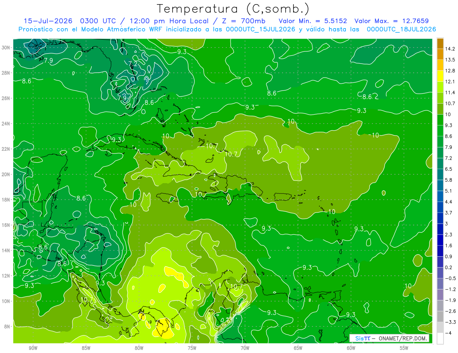Click the '7.2' contour label on the map
Screen dimensions: 458x353
pyautogui.click(x=133, y=64)
